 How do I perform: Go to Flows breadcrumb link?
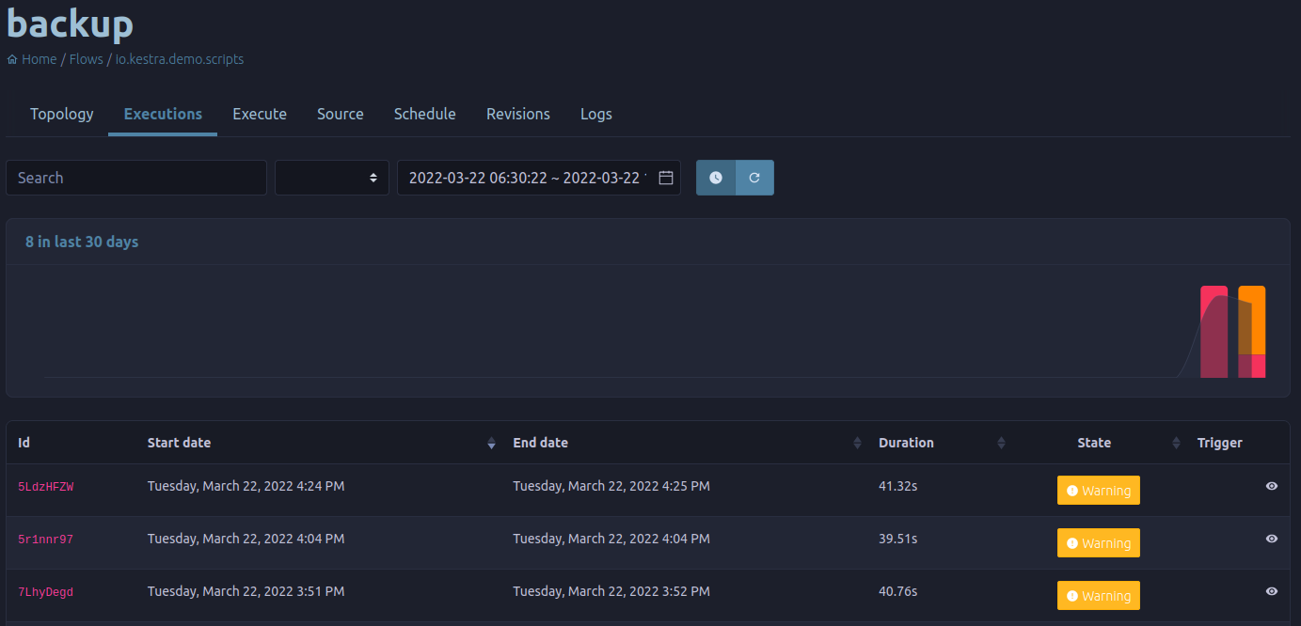[x=86, y=59]
